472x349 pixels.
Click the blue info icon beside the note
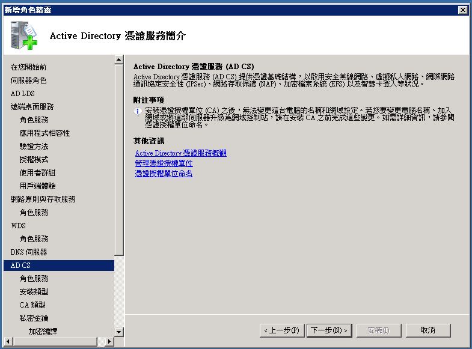[x=138, y=111]
